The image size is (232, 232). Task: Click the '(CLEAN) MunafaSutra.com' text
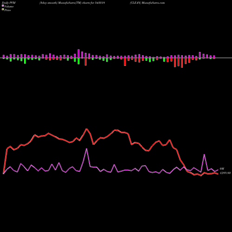point(147,3)
